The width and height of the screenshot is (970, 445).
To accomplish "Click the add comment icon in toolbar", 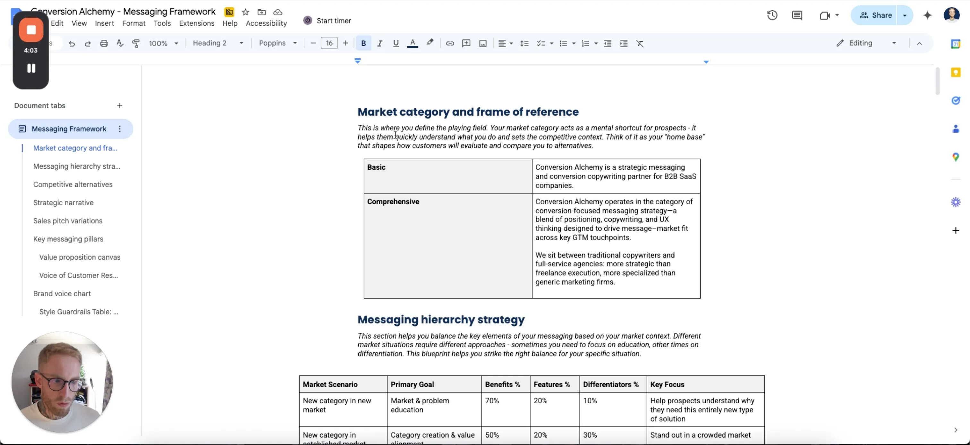I will pos(466,43).
